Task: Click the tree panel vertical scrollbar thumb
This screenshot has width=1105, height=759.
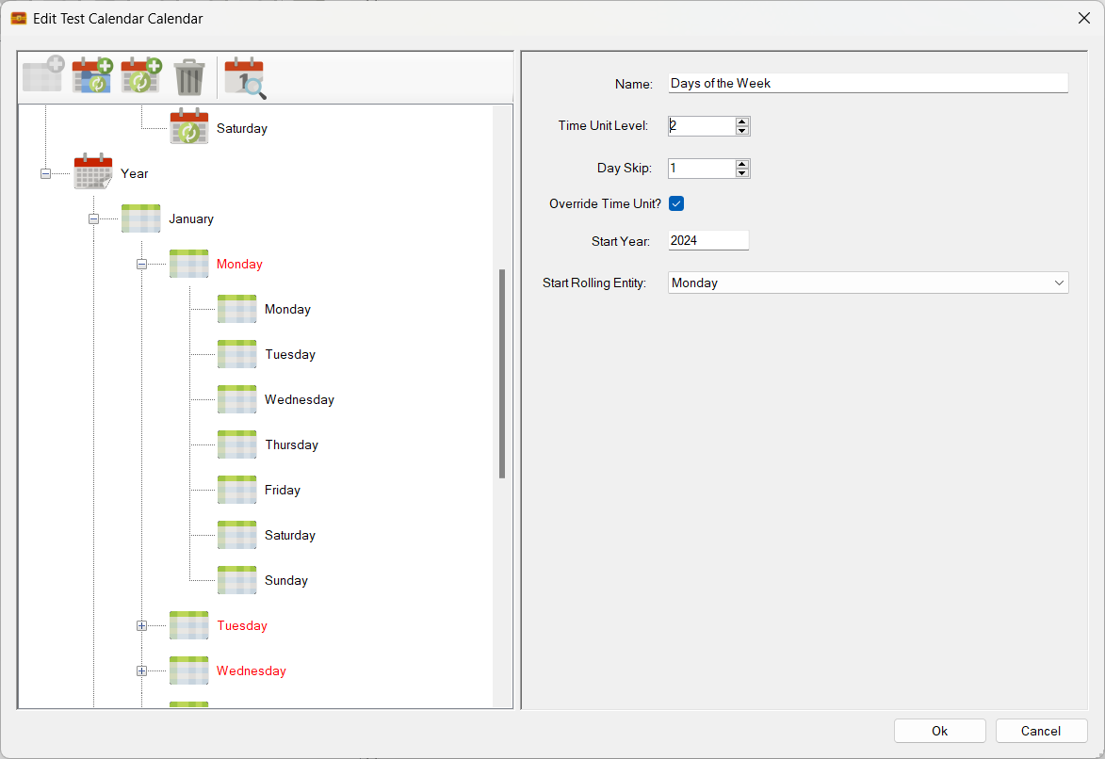Action: click(x=502, y=374)
